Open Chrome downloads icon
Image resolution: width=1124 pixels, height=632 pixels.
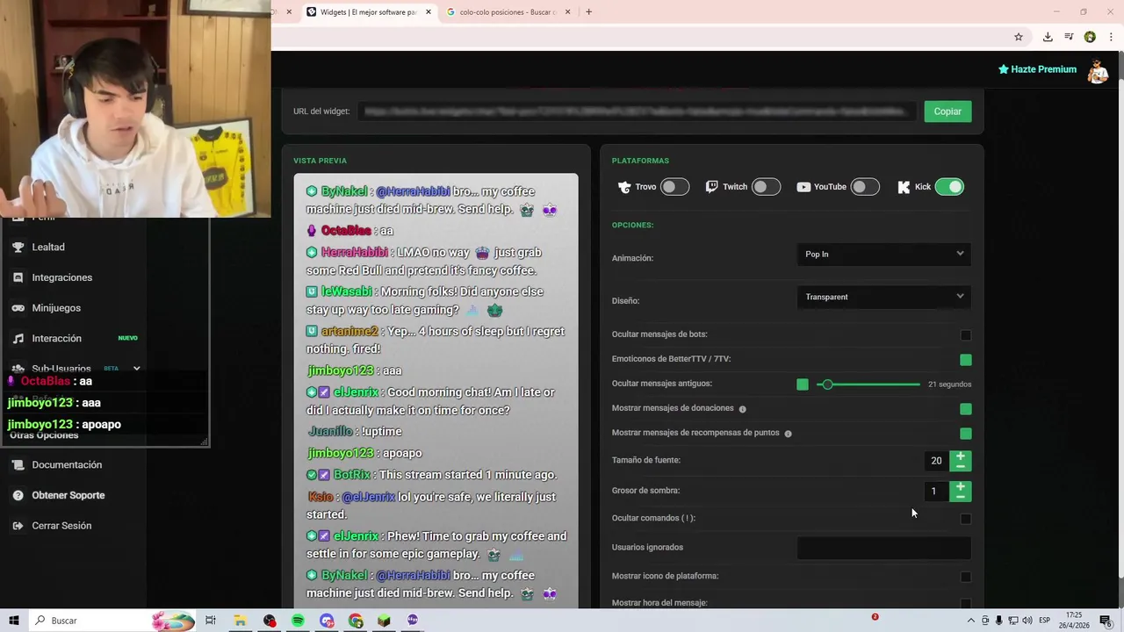point(1048,37)
